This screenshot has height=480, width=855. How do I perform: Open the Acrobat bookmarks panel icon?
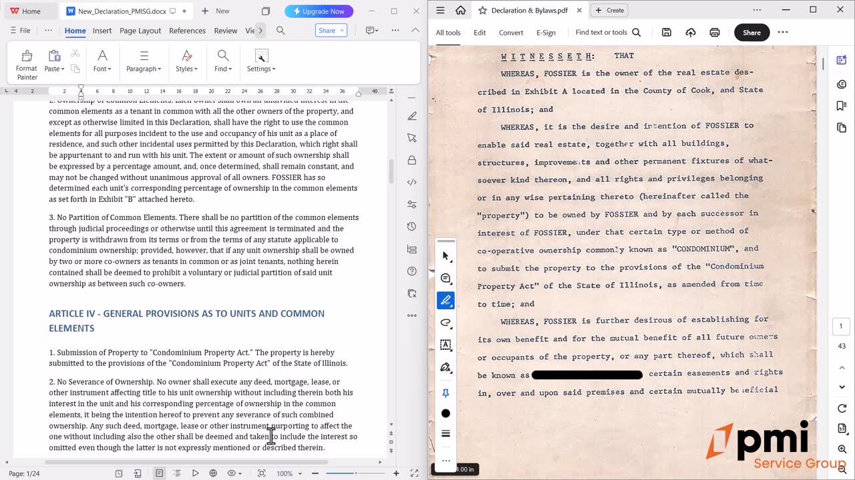842,106
